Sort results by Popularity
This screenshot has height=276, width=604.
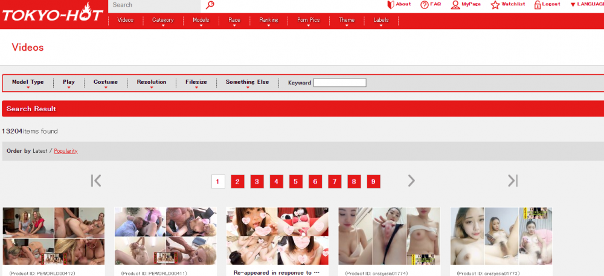[x=66, y=151]
